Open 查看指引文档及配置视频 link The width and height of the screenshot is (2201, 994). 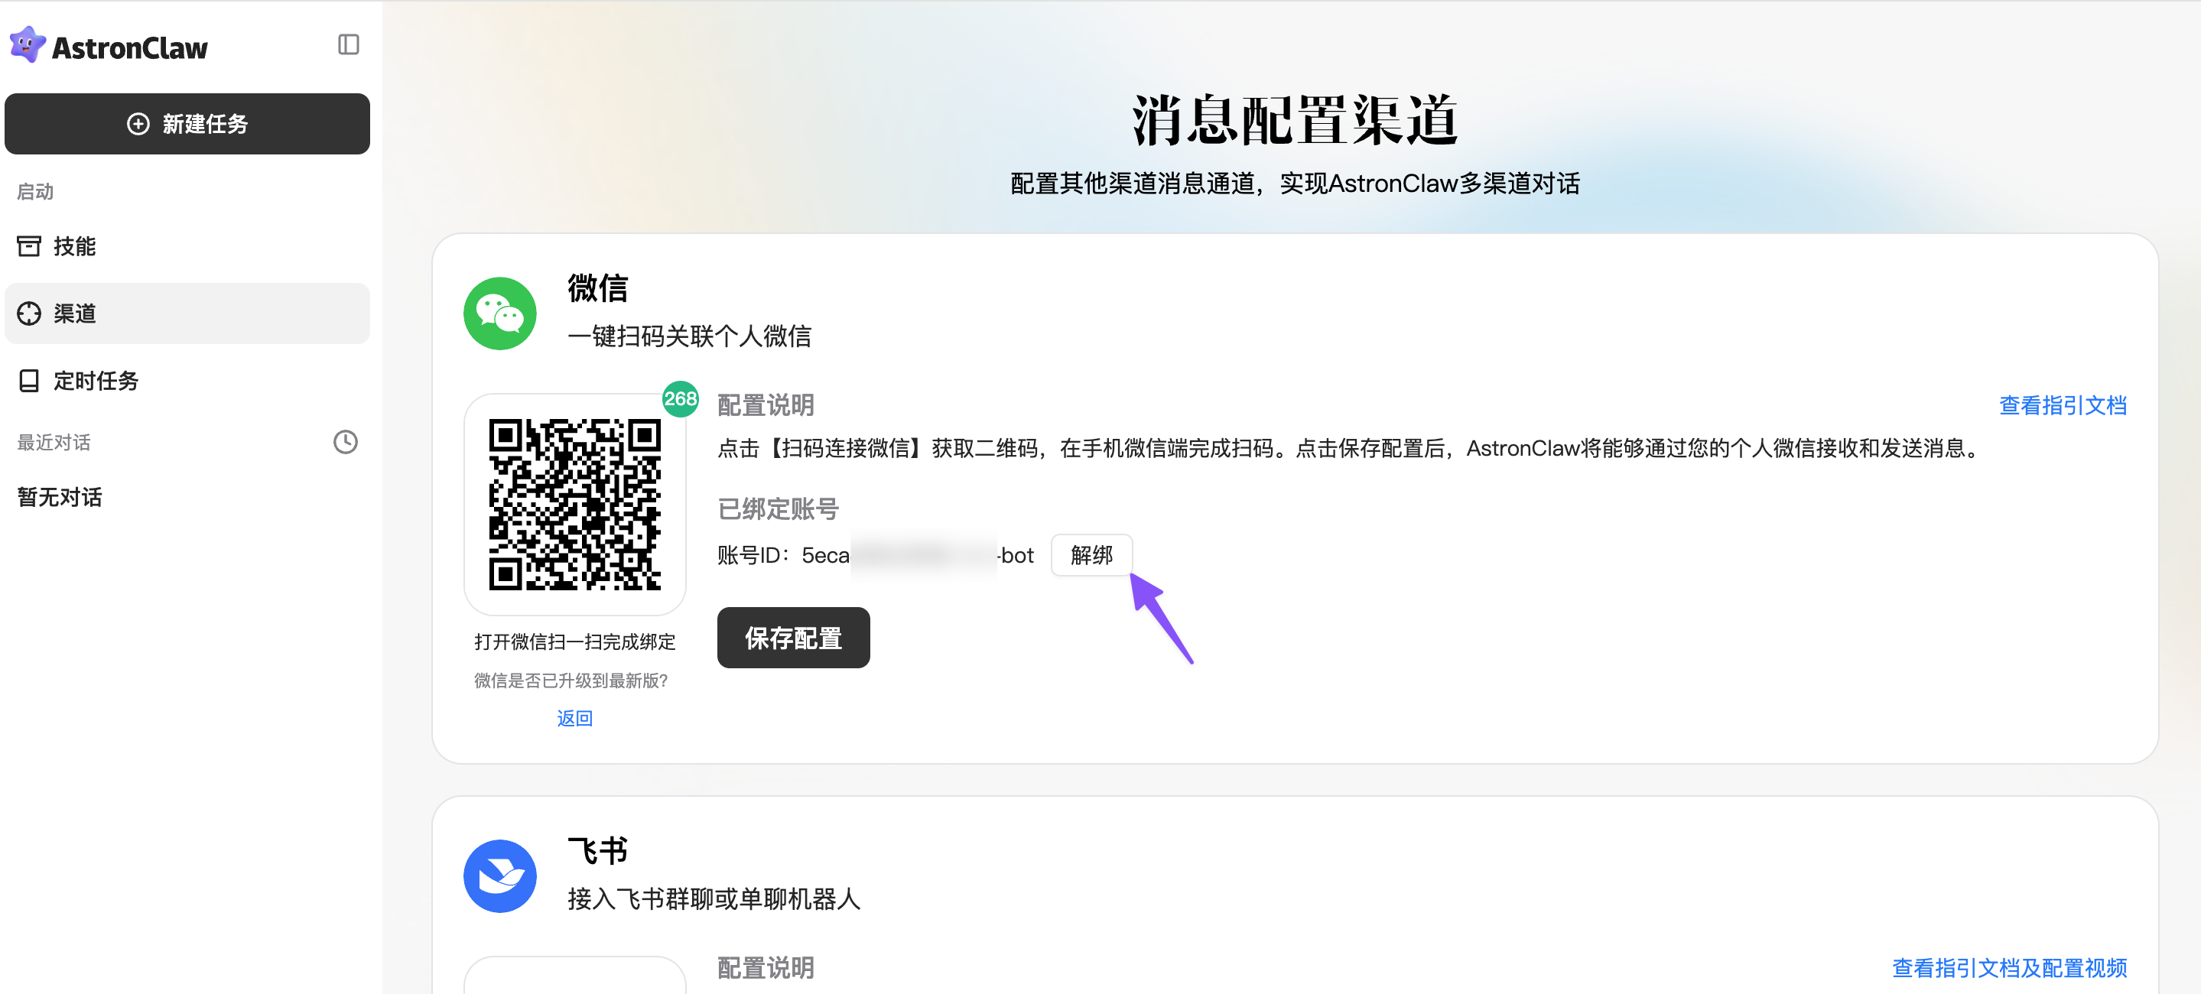coord(2009,967)
